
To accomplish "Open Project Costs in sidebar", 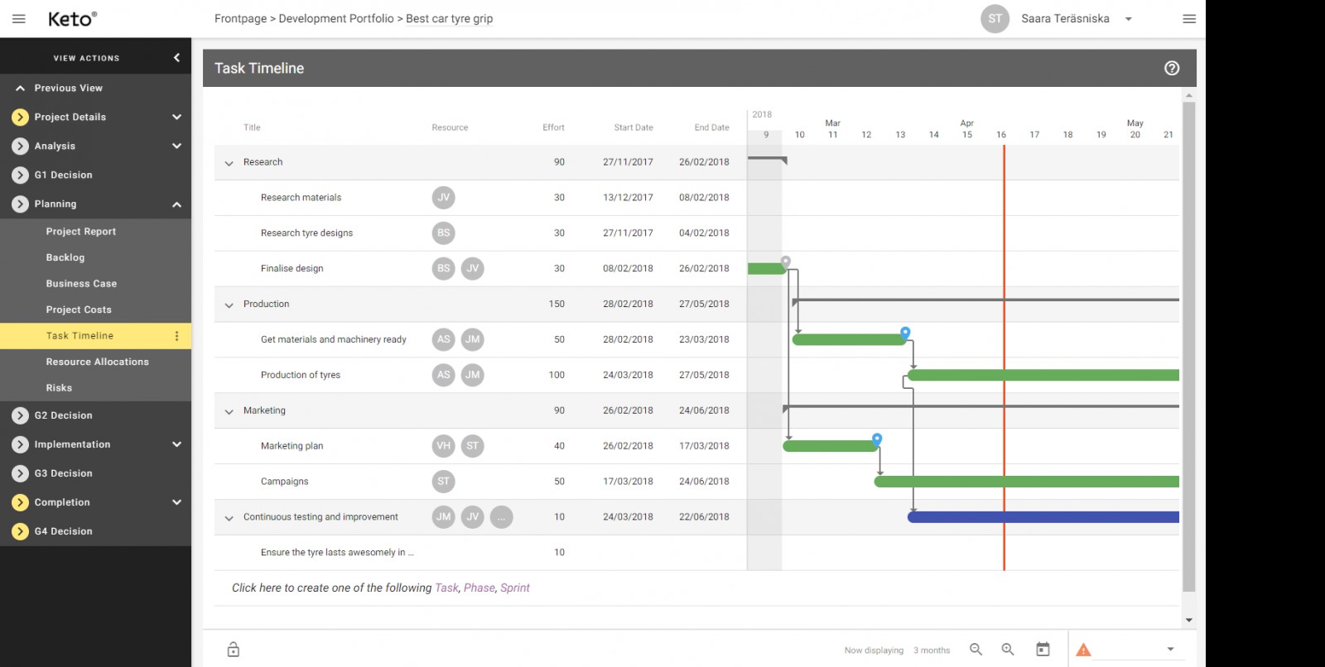I will [x=79, y=310].
